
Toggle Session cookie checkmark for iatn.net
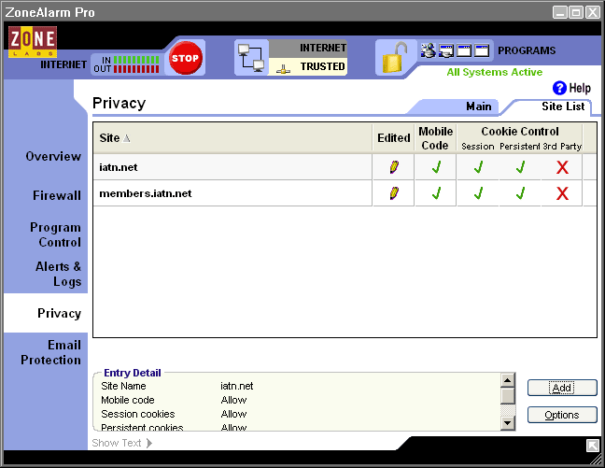tap(478, 167)
